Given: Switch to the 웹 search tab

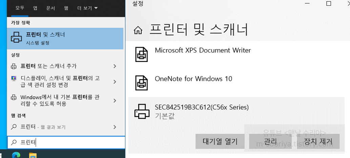Looking at the screenshot, I should 66,8.
